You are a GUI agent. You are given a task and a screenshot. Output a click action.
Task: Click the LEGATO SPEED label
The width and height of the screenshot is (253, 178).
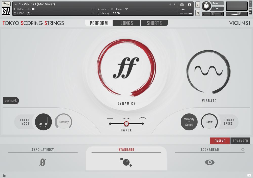229,122
